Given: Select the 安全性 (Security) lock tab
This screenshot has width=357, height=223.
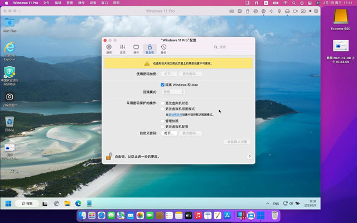Looking at the screenshot, I should [149, 49].
